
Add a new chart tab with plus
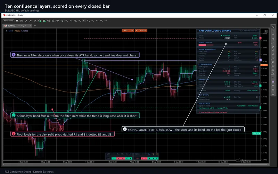click(x=35, y=26)
